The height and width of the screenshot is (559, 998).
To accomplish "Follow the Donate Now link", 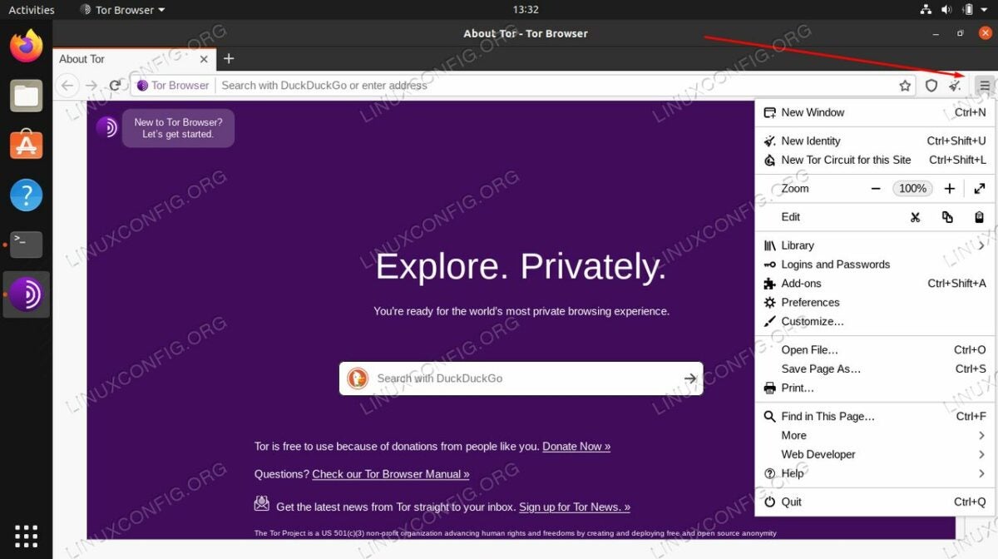I will 576,447.
